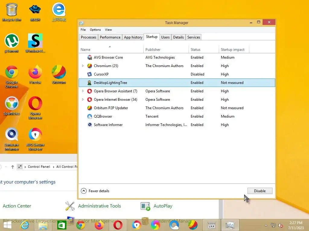Click the muted volume tray icon
Screen dimensions: 309x231
pyautogui.click(x=280, y=226)
